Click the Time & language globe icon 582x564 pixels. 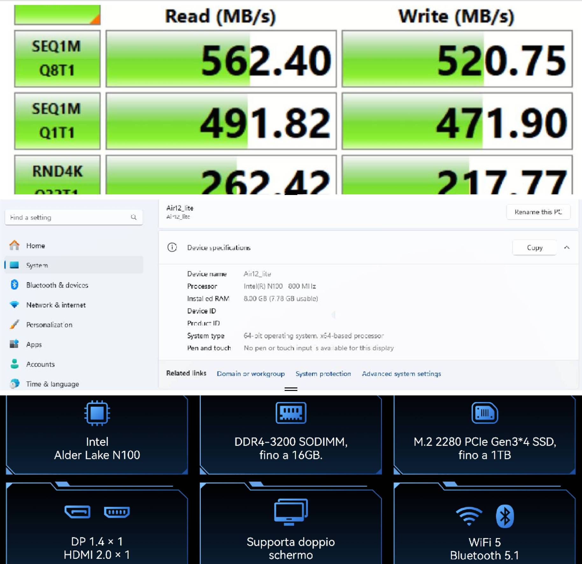click(14, 384)
